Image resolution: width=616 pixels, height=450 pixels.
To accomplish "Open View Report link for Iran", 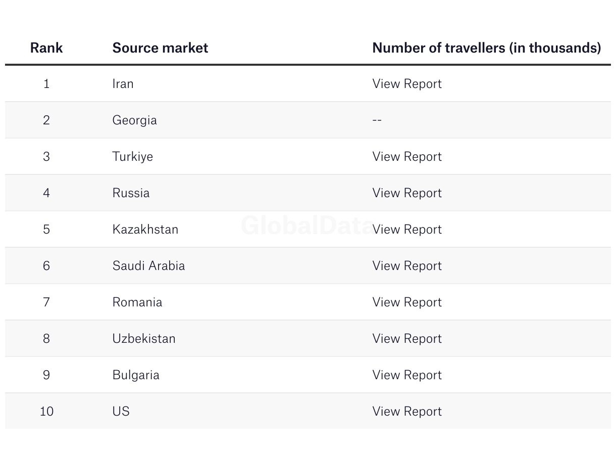I will [x=407, y=84].
